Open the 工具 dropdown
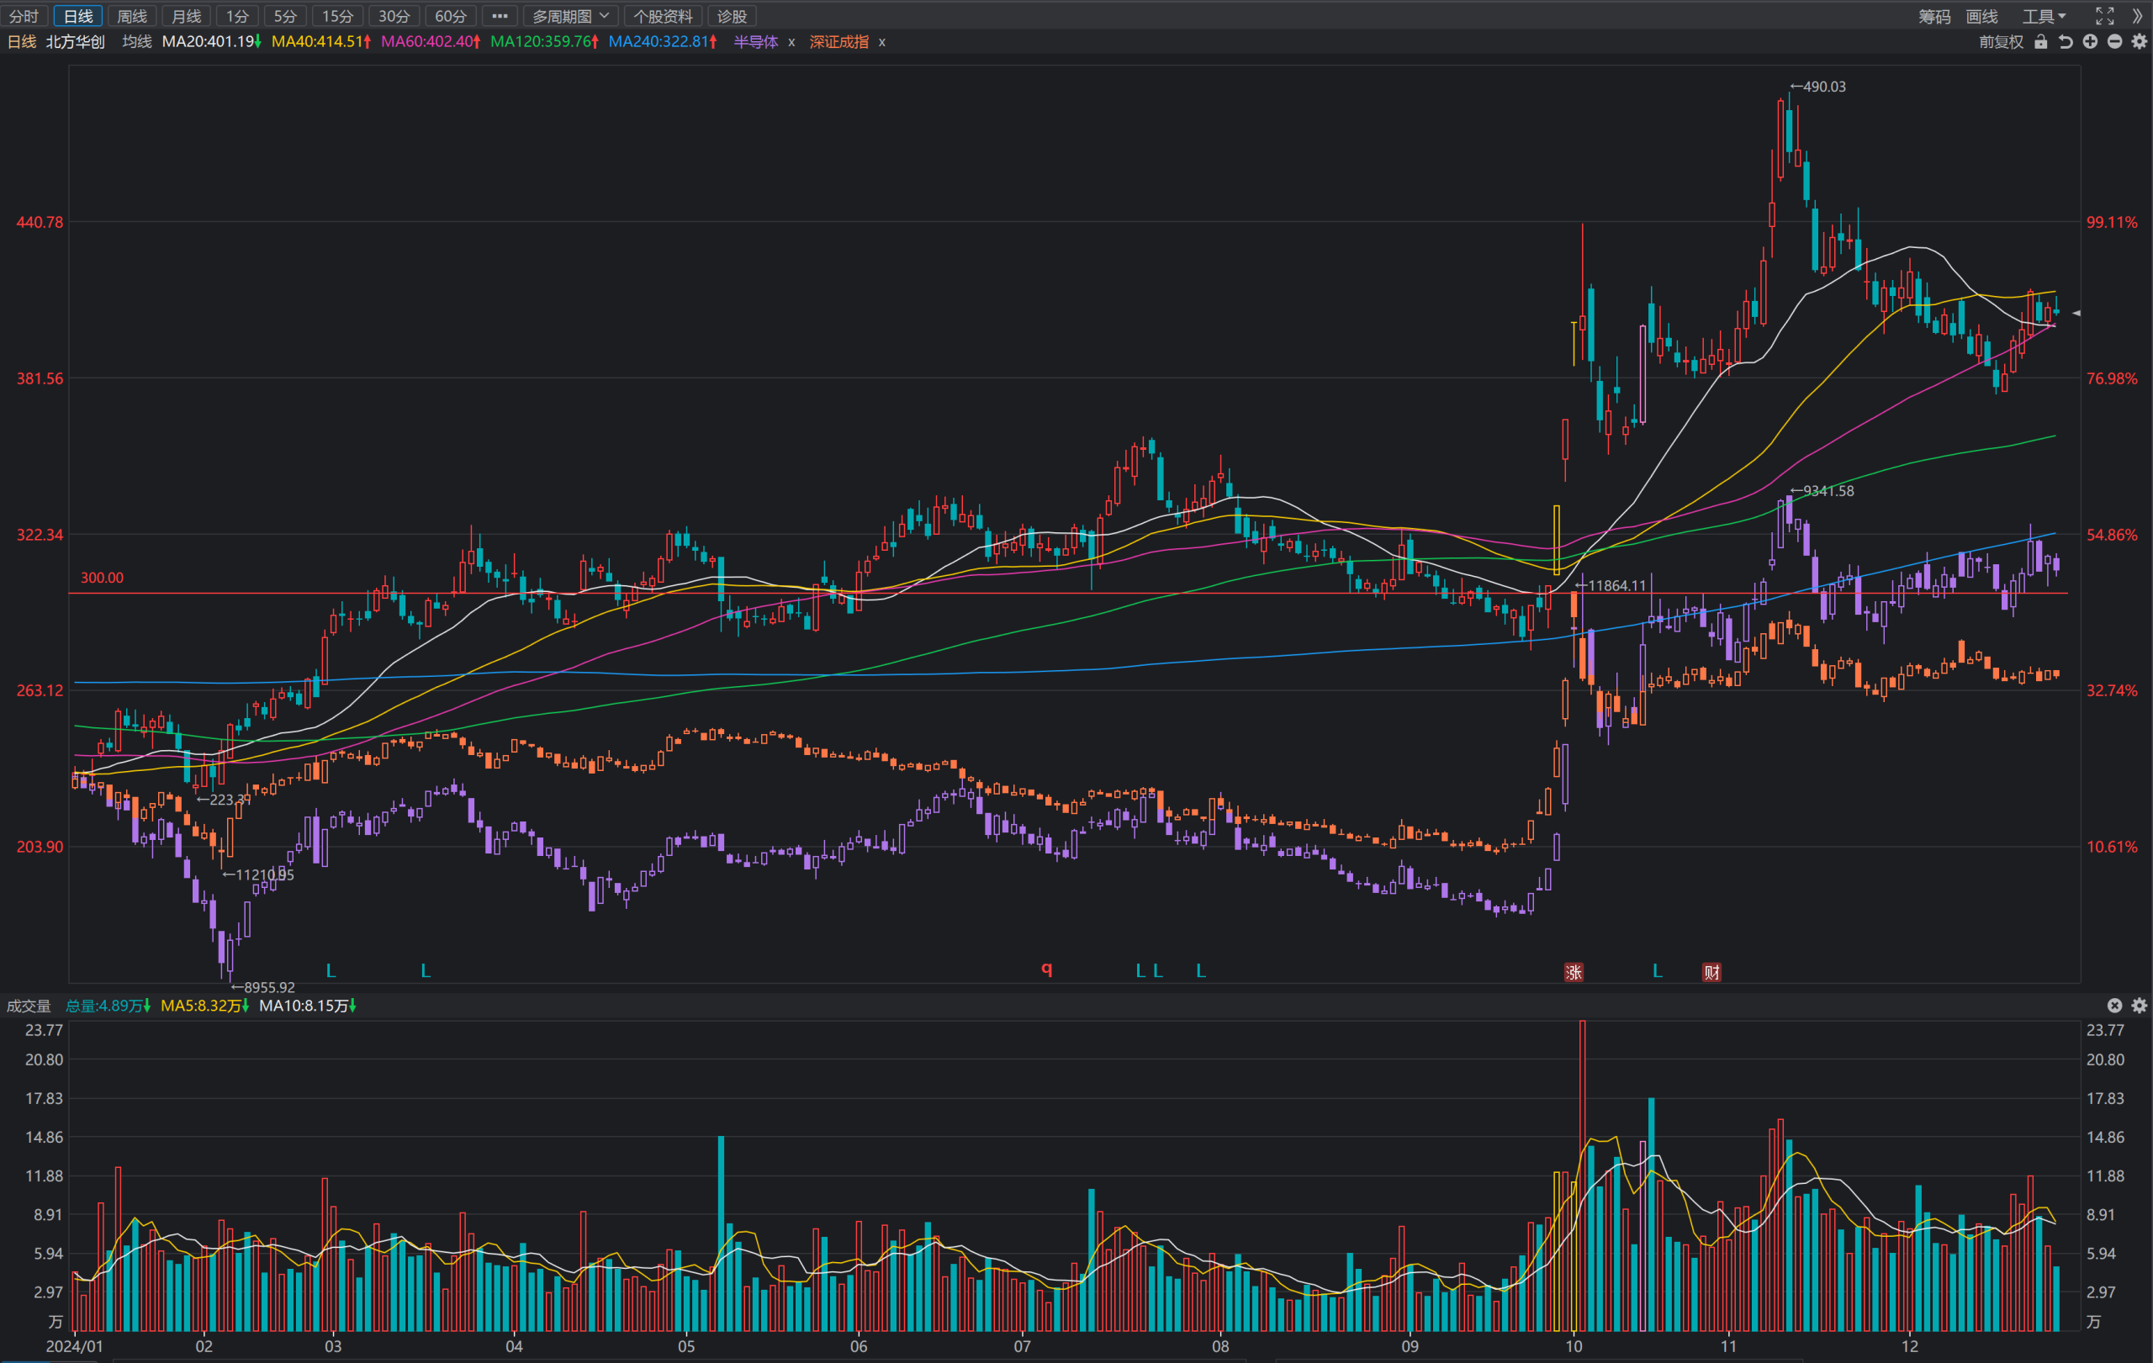 click(2044, 16)
